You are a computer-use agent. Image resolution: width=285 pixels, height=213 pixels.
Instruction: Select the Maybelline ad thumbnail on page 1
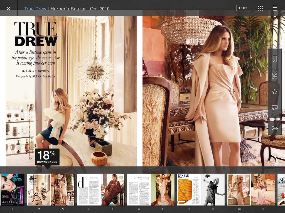coord(12,189)
